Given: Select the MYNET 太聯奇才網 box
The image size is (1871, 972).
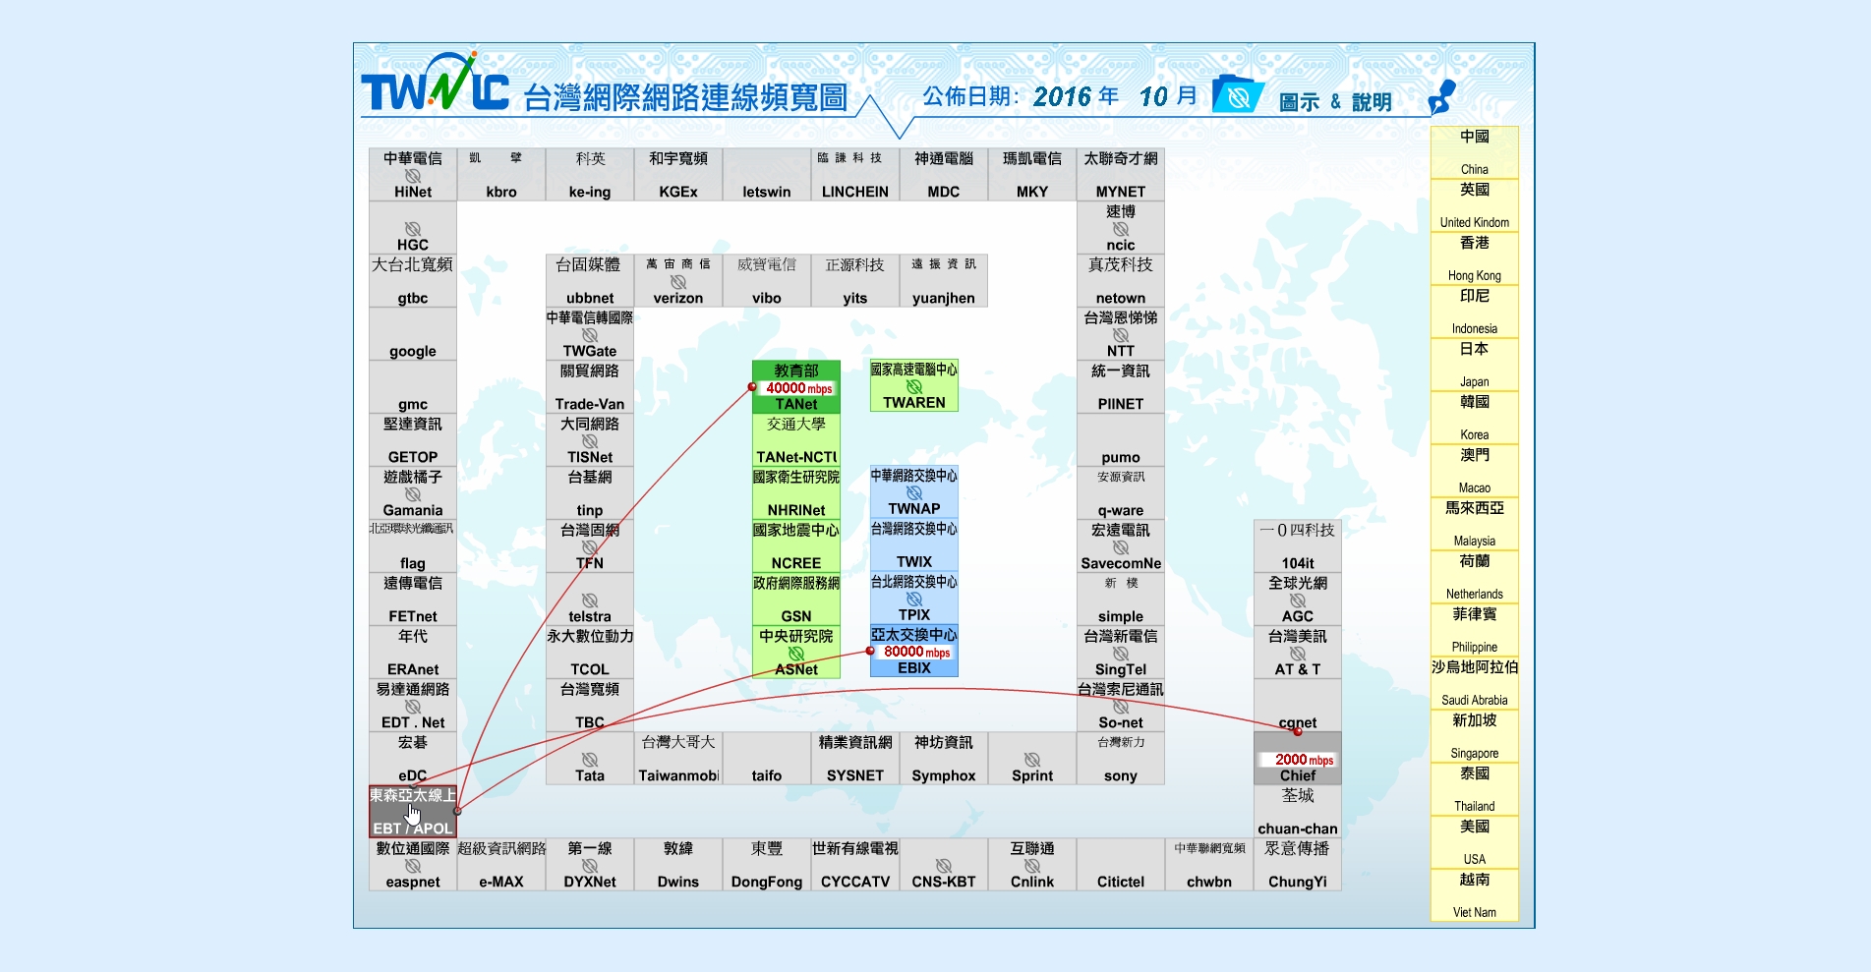Looking at the screenshot, I should pos(1121,175).
